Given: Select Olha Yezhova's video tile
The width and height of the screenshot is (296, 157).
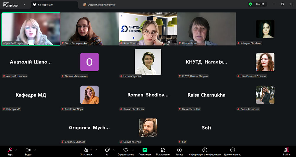Looking at the screenshot, I should [x=207, y=29].
